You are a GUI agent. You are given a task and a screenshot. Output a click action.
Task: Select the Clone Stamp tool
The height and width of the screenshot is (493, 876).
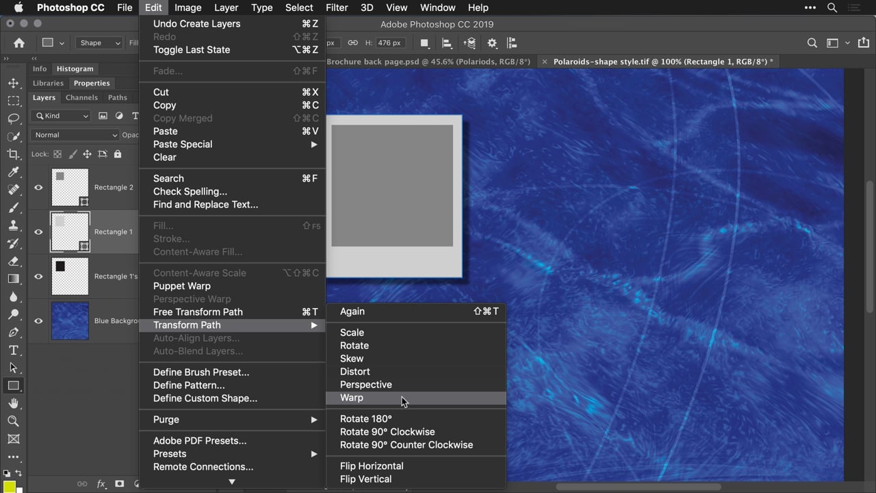13,225
